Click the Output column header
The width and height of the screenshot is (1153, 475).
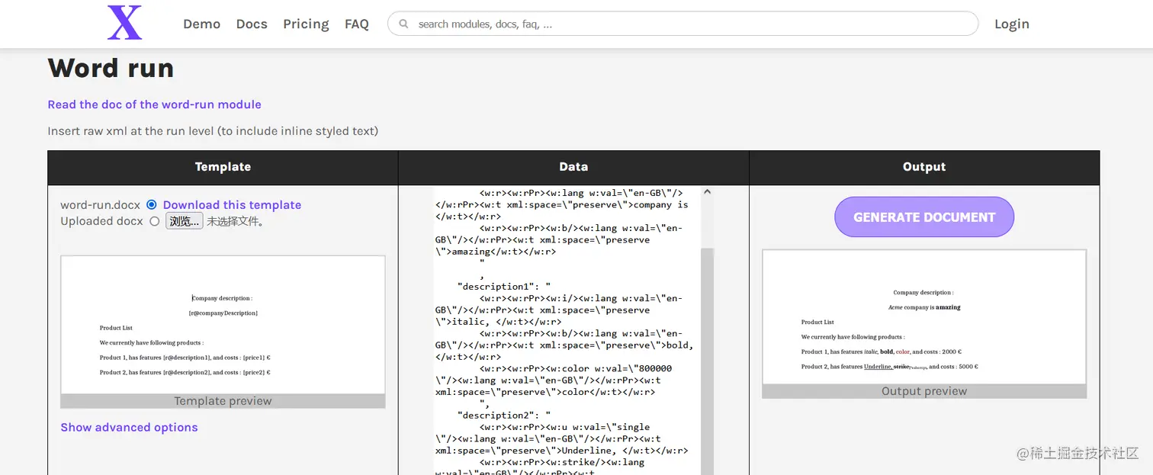(x=924, y=167)
